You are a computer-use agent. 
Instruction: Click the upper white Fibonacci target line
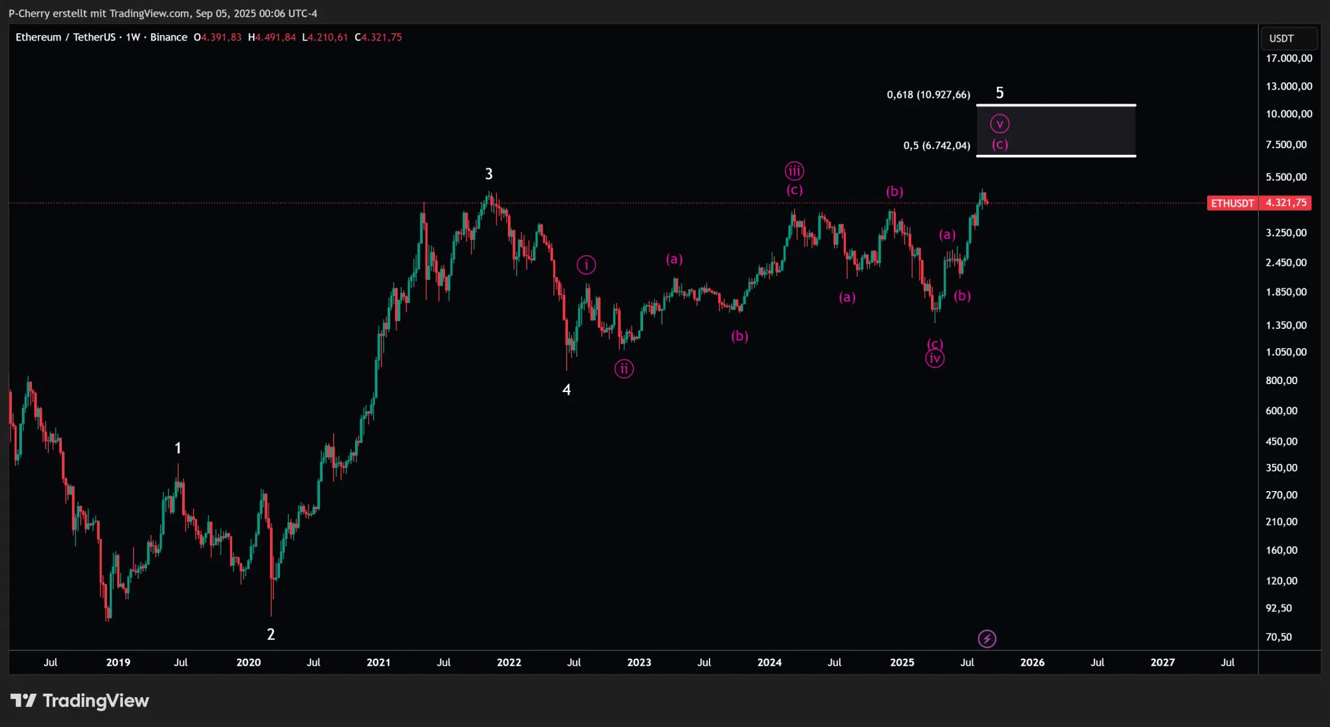(1056, 105)
